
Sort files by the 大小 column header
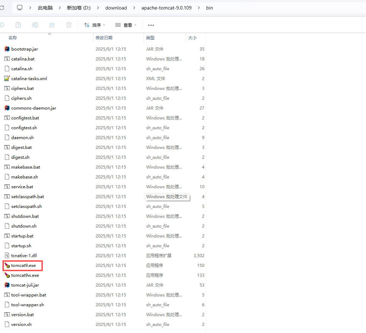[x=192, y=38]
